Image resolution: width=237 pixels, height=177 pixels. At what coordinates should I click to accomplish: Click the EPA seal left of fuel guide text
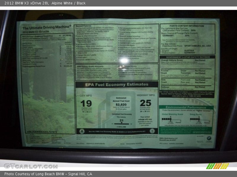click(82, 131)
